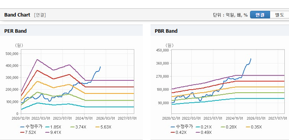Click the Band Chart section title
The height and width of the screenshot is (140, 289).
pyautogui.click(x=17, y=15)
